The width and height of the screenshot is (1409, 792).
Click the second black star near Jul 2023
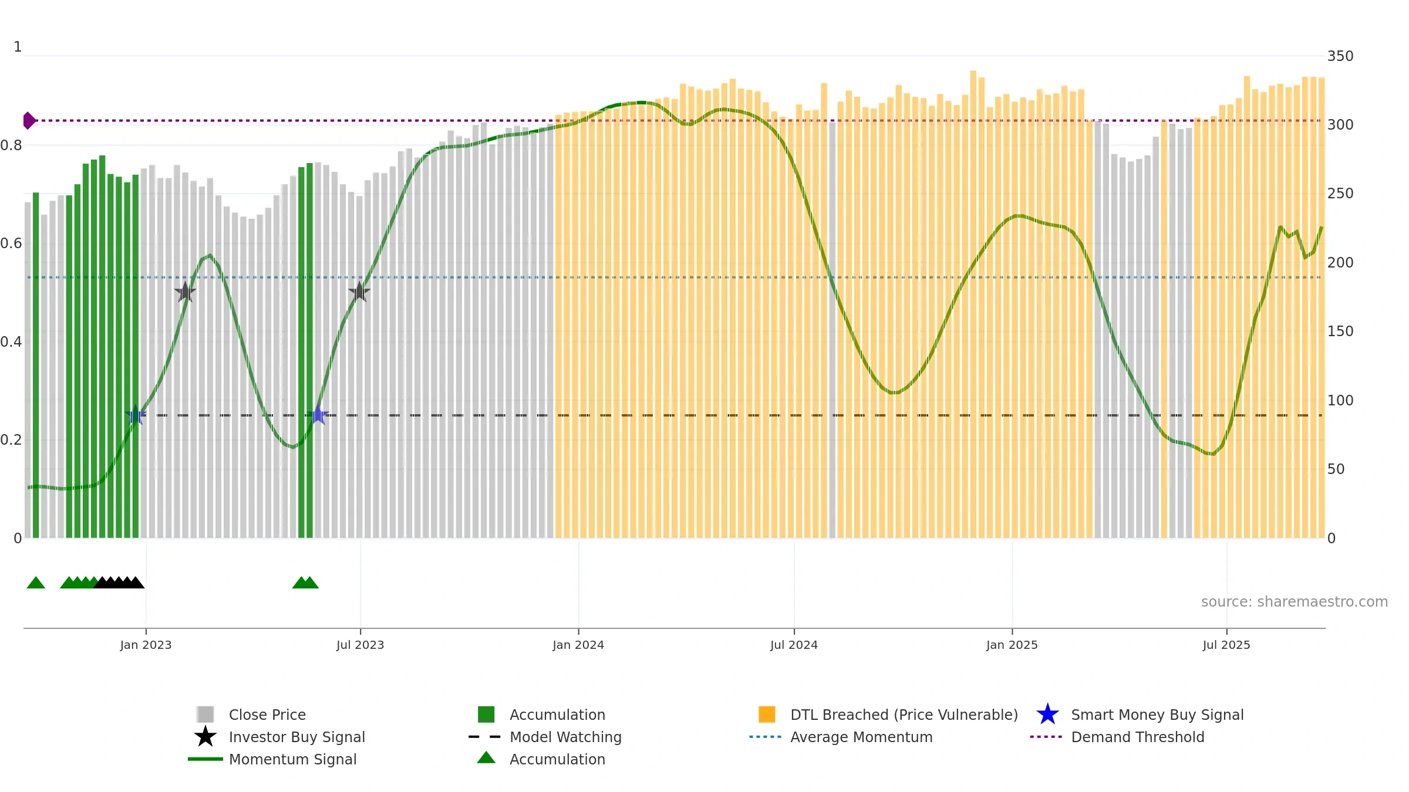tap(359, 292)
